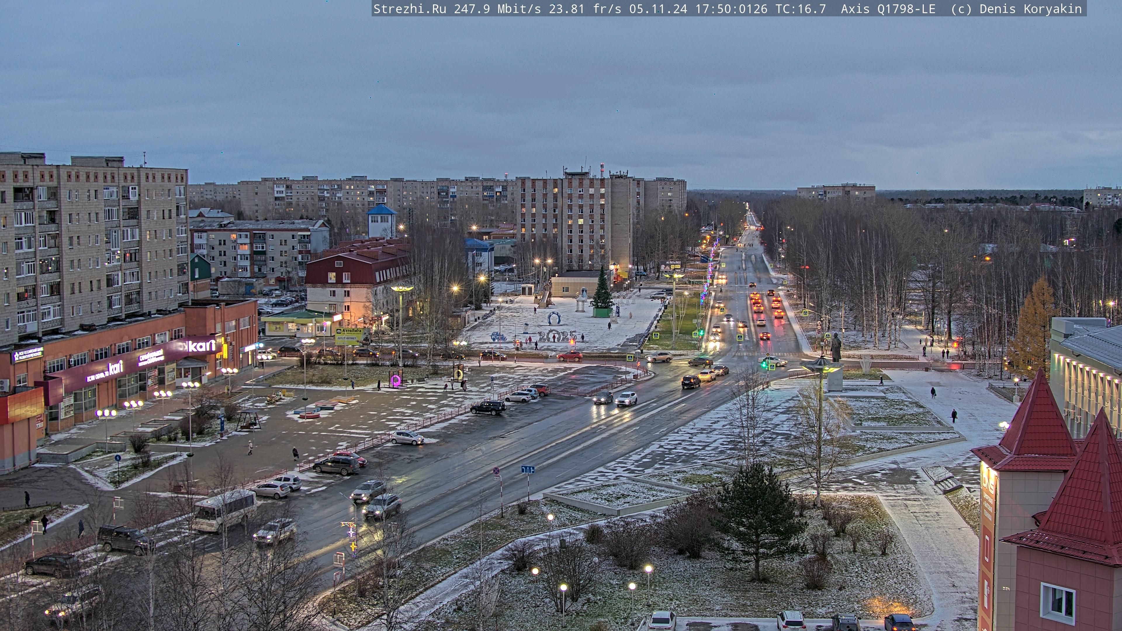Select the TC:16.7 temperature reading
This screenshot has width=1122, height=631.
click(x=801, y=9)
